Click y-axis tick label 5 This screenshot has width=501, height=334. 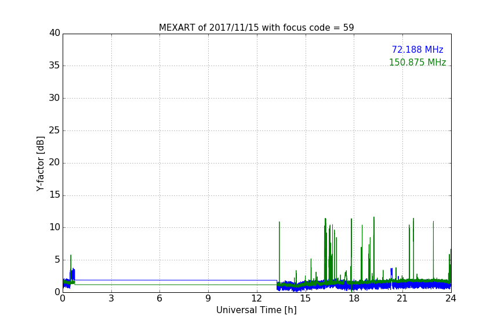tap(57, 260)
